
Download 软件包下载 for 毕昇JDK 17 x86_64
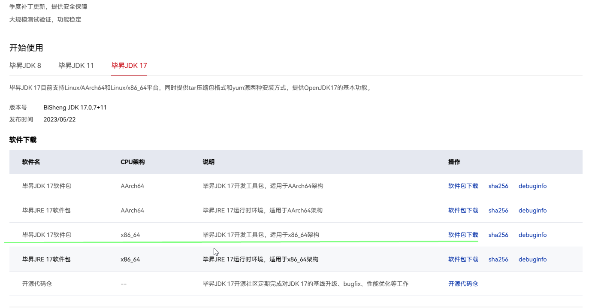463,235
